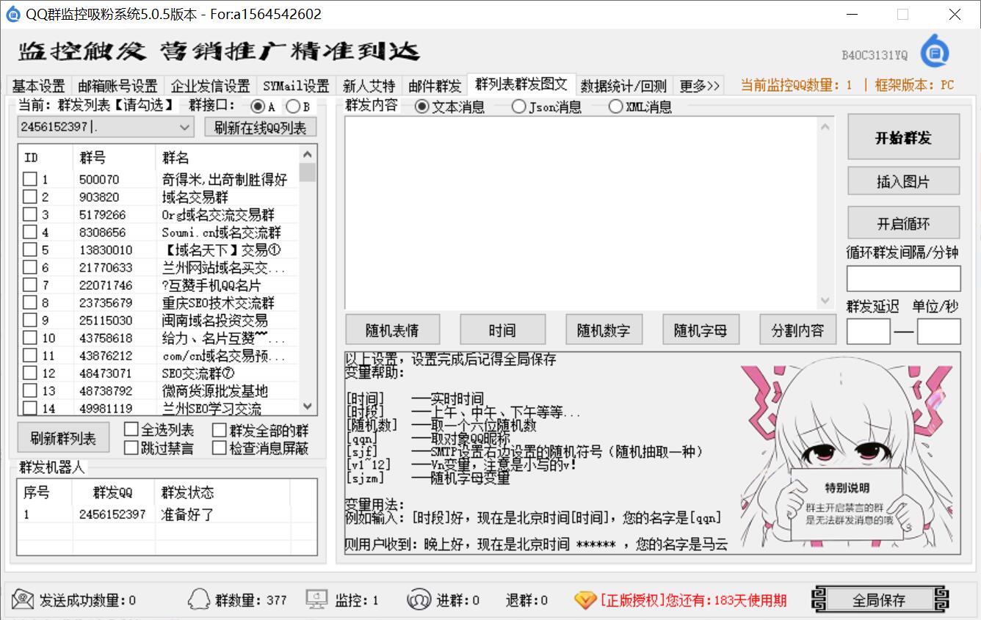This screenshot has height=620, width=981.
Task: Switch to the 邮箱账号设置 tab
Action: [117, 86]
